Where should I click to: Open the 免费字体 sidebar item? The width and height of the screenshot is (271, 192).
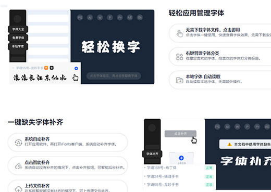(18, 38)
